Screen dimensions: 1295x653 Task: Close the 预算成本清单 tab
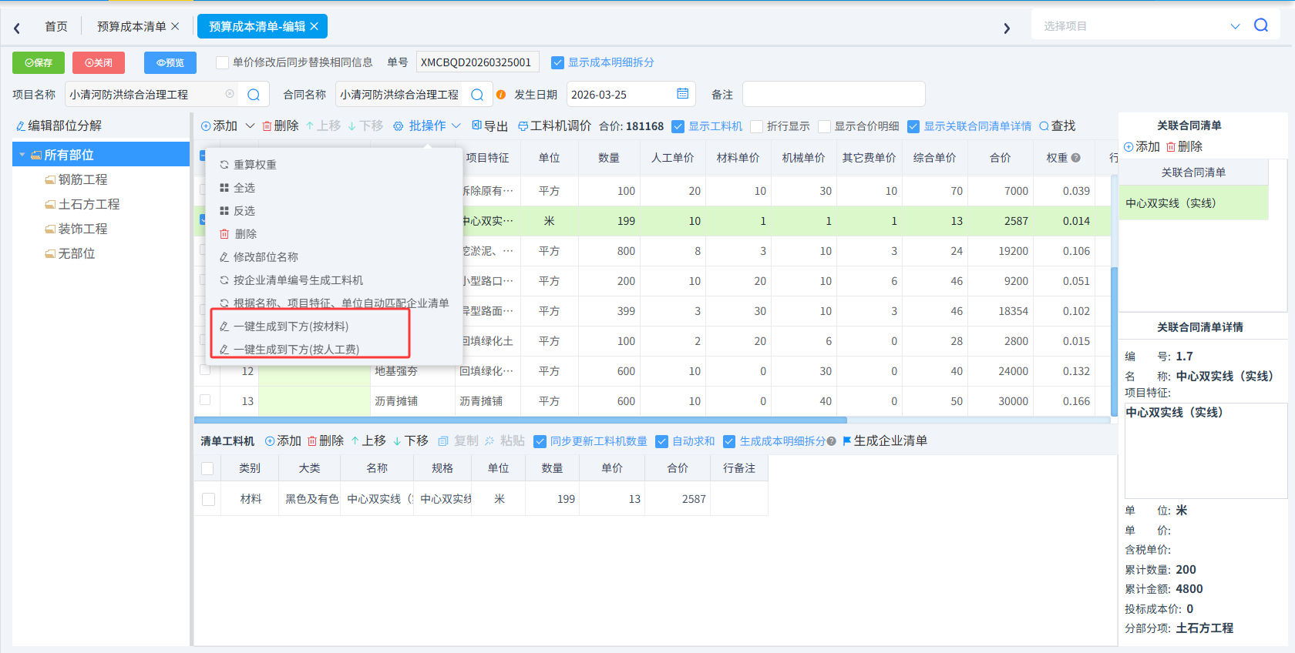coord(175,26)
